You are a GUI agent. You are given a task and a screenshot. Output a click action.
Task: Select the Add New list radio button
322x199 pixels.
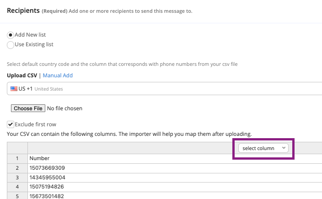11,35
